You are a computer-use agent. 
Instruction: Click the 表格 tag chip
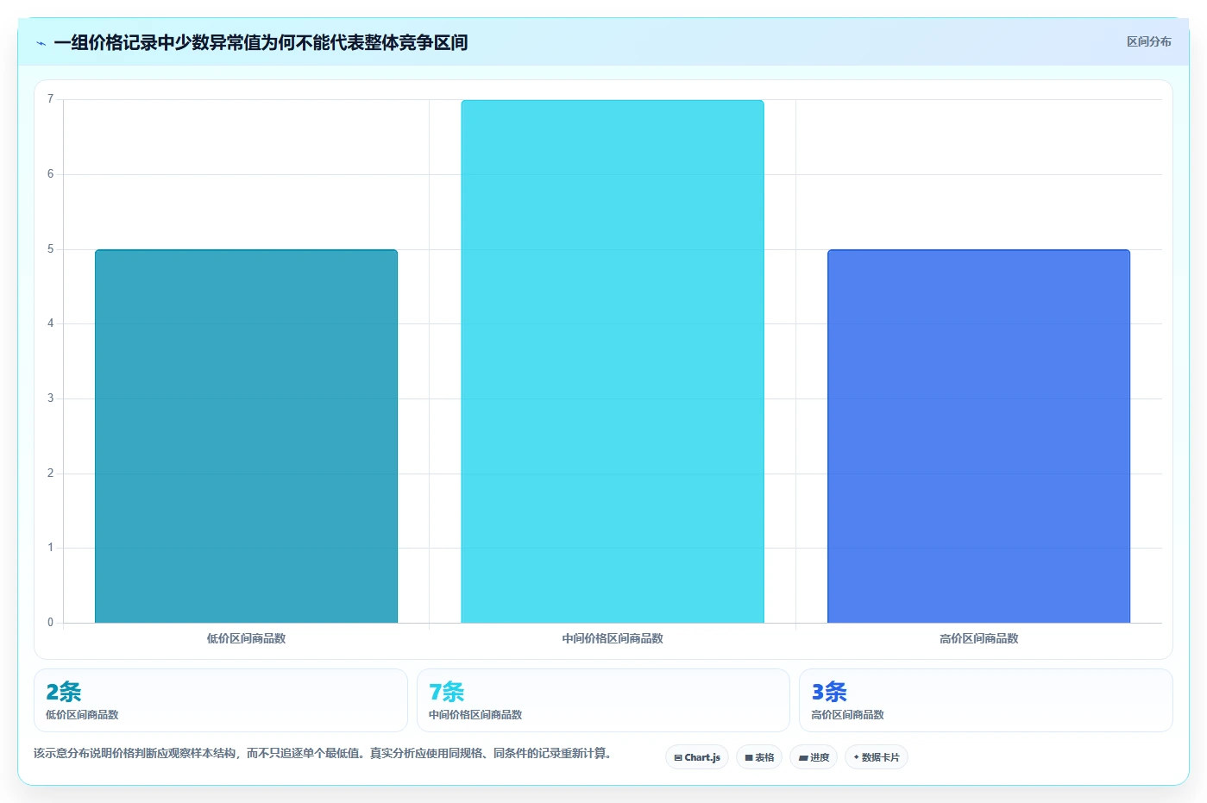click(759, 757)
